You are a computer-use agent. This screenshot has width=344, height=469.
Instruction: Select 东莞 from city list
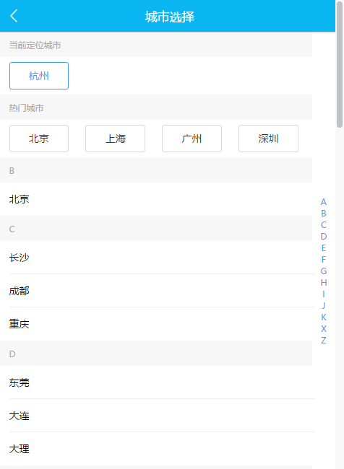156,382
